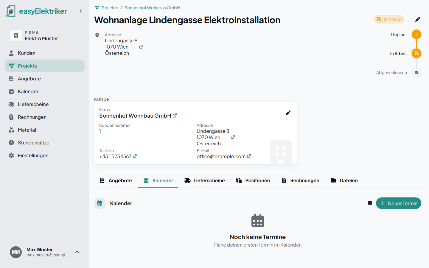Click the MM user avatar
Screen dimensions: 429x268
click(16, 252)
